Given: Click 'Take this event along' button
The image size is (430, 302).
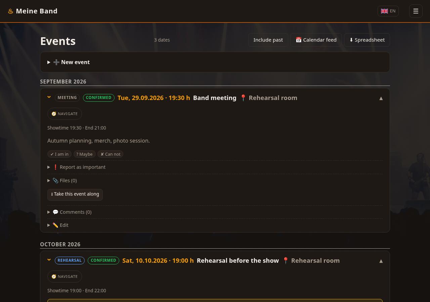Looking at the screenshot, I should pyautogui.click(x=75, y=194).
